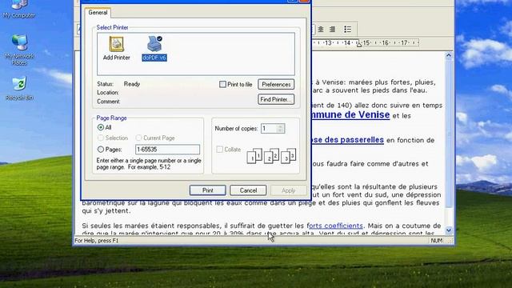Click the ruler indent marker near 14
Screen dimensions: 512x288
tap(359, 44)
